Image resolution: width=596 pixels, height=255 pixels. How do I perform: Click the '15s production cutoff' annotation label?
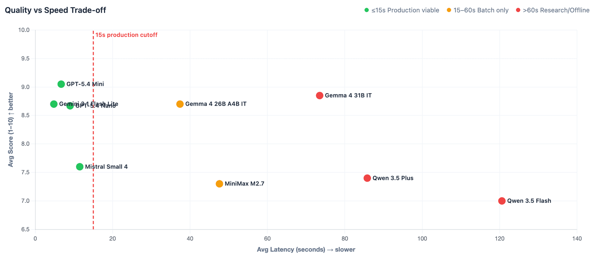point(126,35)
